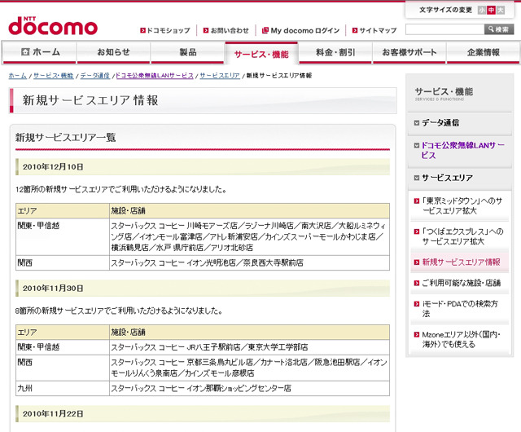521x432 pixels.
Task: Click arrow icon beside iモード・PDAでの検索方法
Action: 417,304
